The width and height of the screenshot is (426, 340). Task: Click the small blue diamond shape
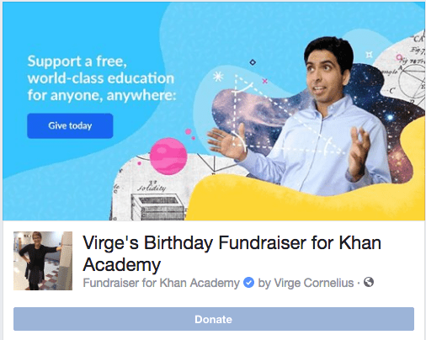point(253,62)
